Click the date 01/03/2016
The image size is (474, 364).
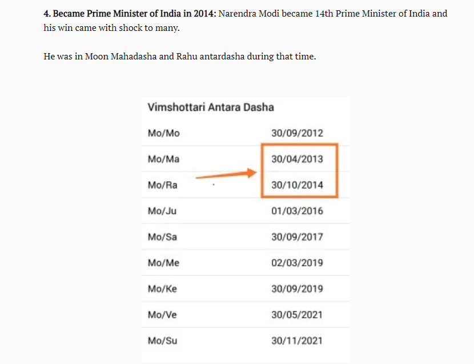point(297,211)
